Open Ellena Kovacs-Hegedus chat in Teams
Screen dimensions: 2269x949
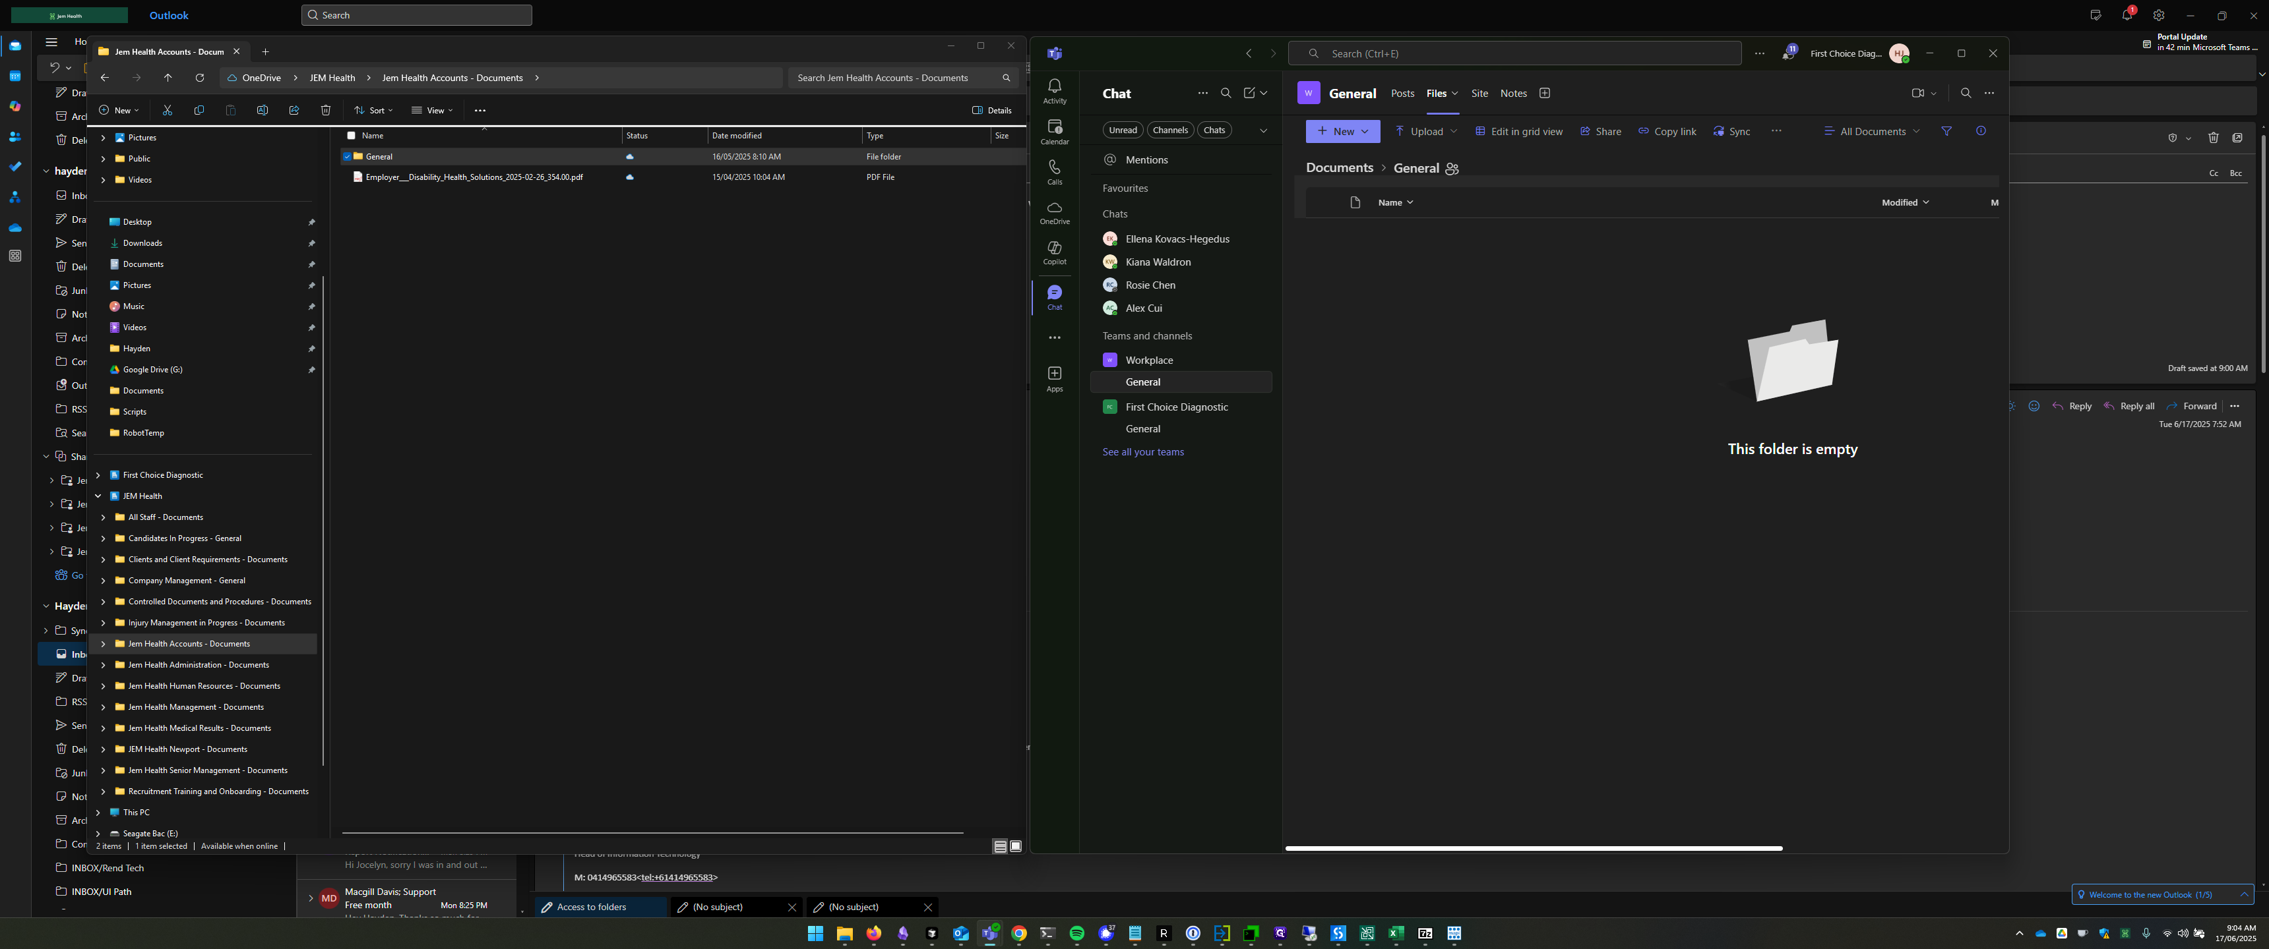click(1181, 239)
